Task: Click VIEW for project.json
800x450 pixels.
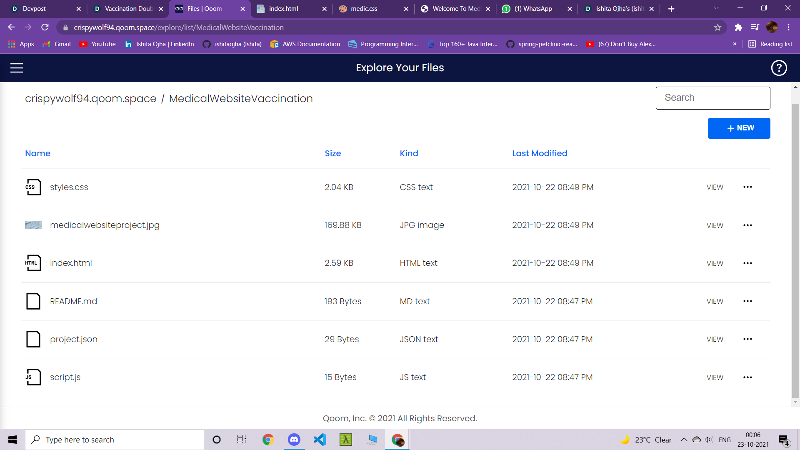Action: coord(715,339)
